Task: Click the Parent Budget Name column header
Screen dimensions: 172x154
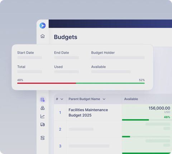Action: [x=84, y=99]
